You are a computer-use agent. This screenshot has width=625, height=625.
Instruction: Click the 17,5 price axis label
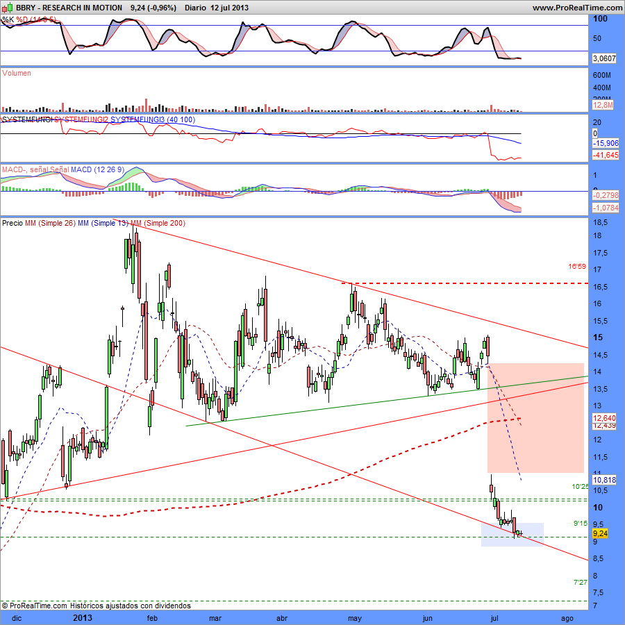(x=600, y=253)
